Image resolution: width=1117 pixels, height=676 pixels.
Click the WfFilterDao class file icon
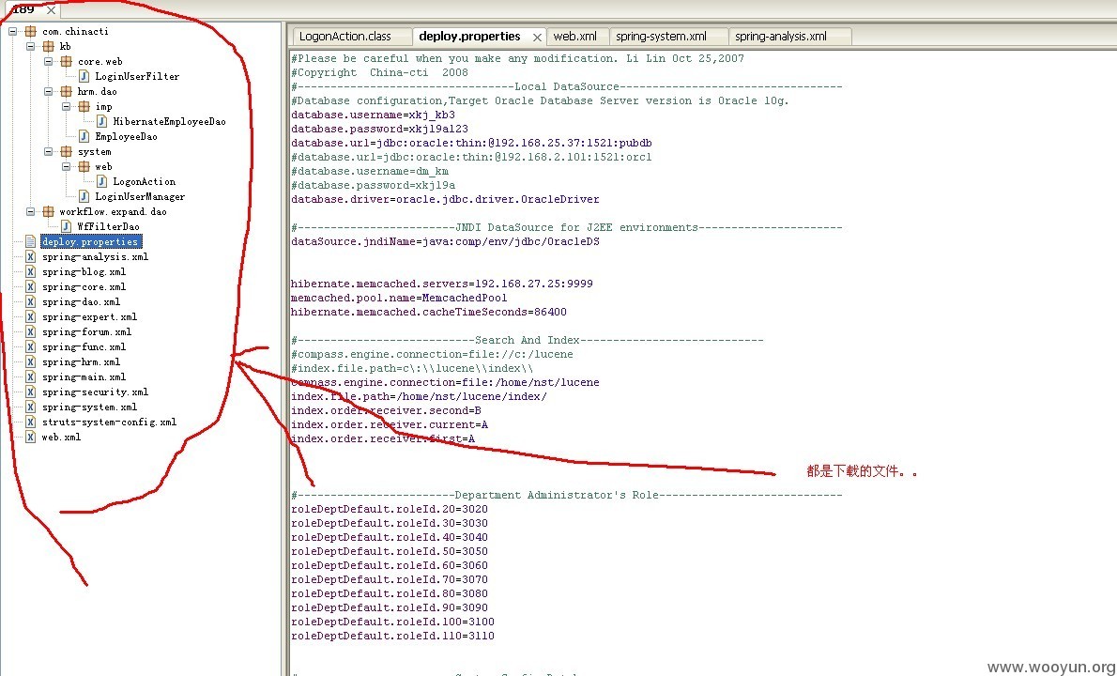[x=67, y=226]
